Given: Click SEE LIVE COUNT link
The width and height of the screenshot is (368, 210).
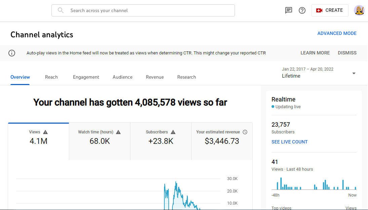Looking at the screenshot, I should pyautogui.click(x=289, y=142).
